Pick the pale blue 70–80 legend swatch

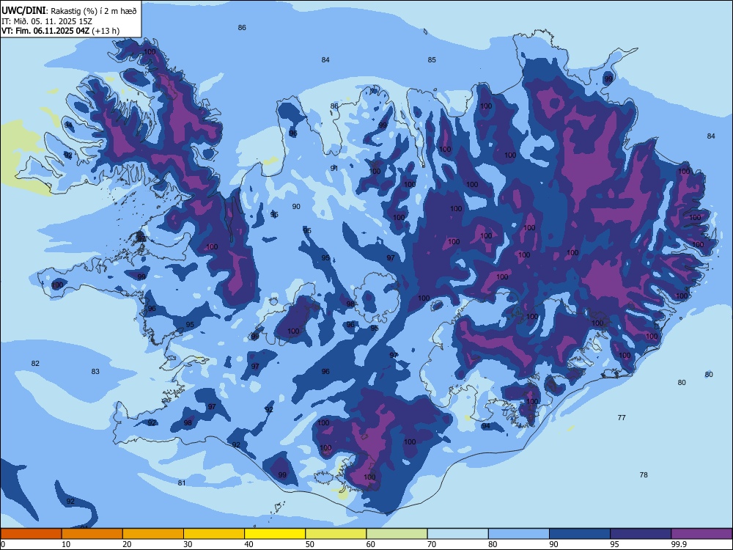(x=458, y=534)
